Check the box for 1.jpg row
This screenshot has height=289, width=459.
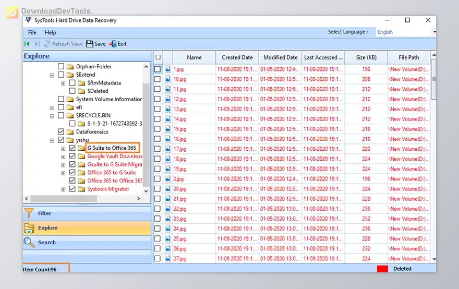tap(158, 69)
